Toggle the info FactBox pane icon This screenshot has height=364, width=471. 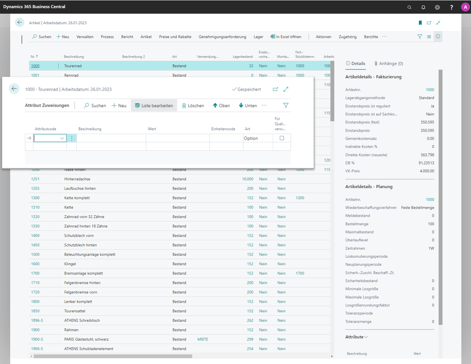(438, 37)
